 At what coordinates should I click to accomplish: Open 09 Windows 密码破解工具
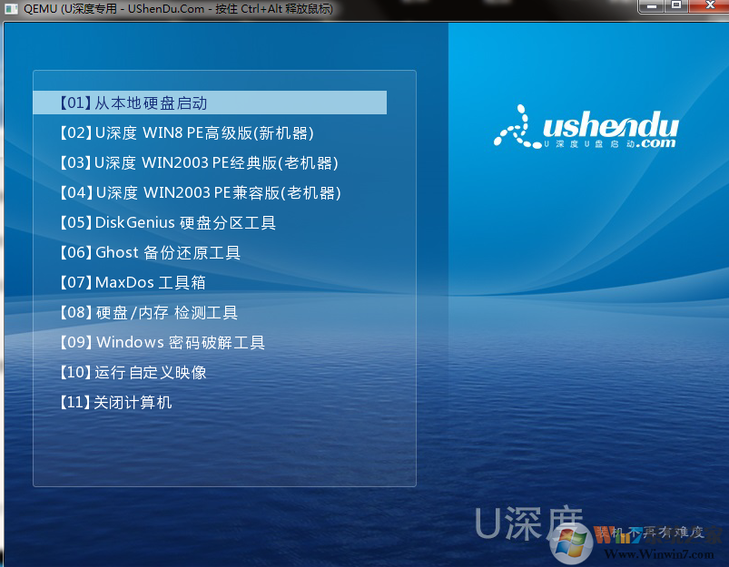pyautogui.click(x=162, y=342)
